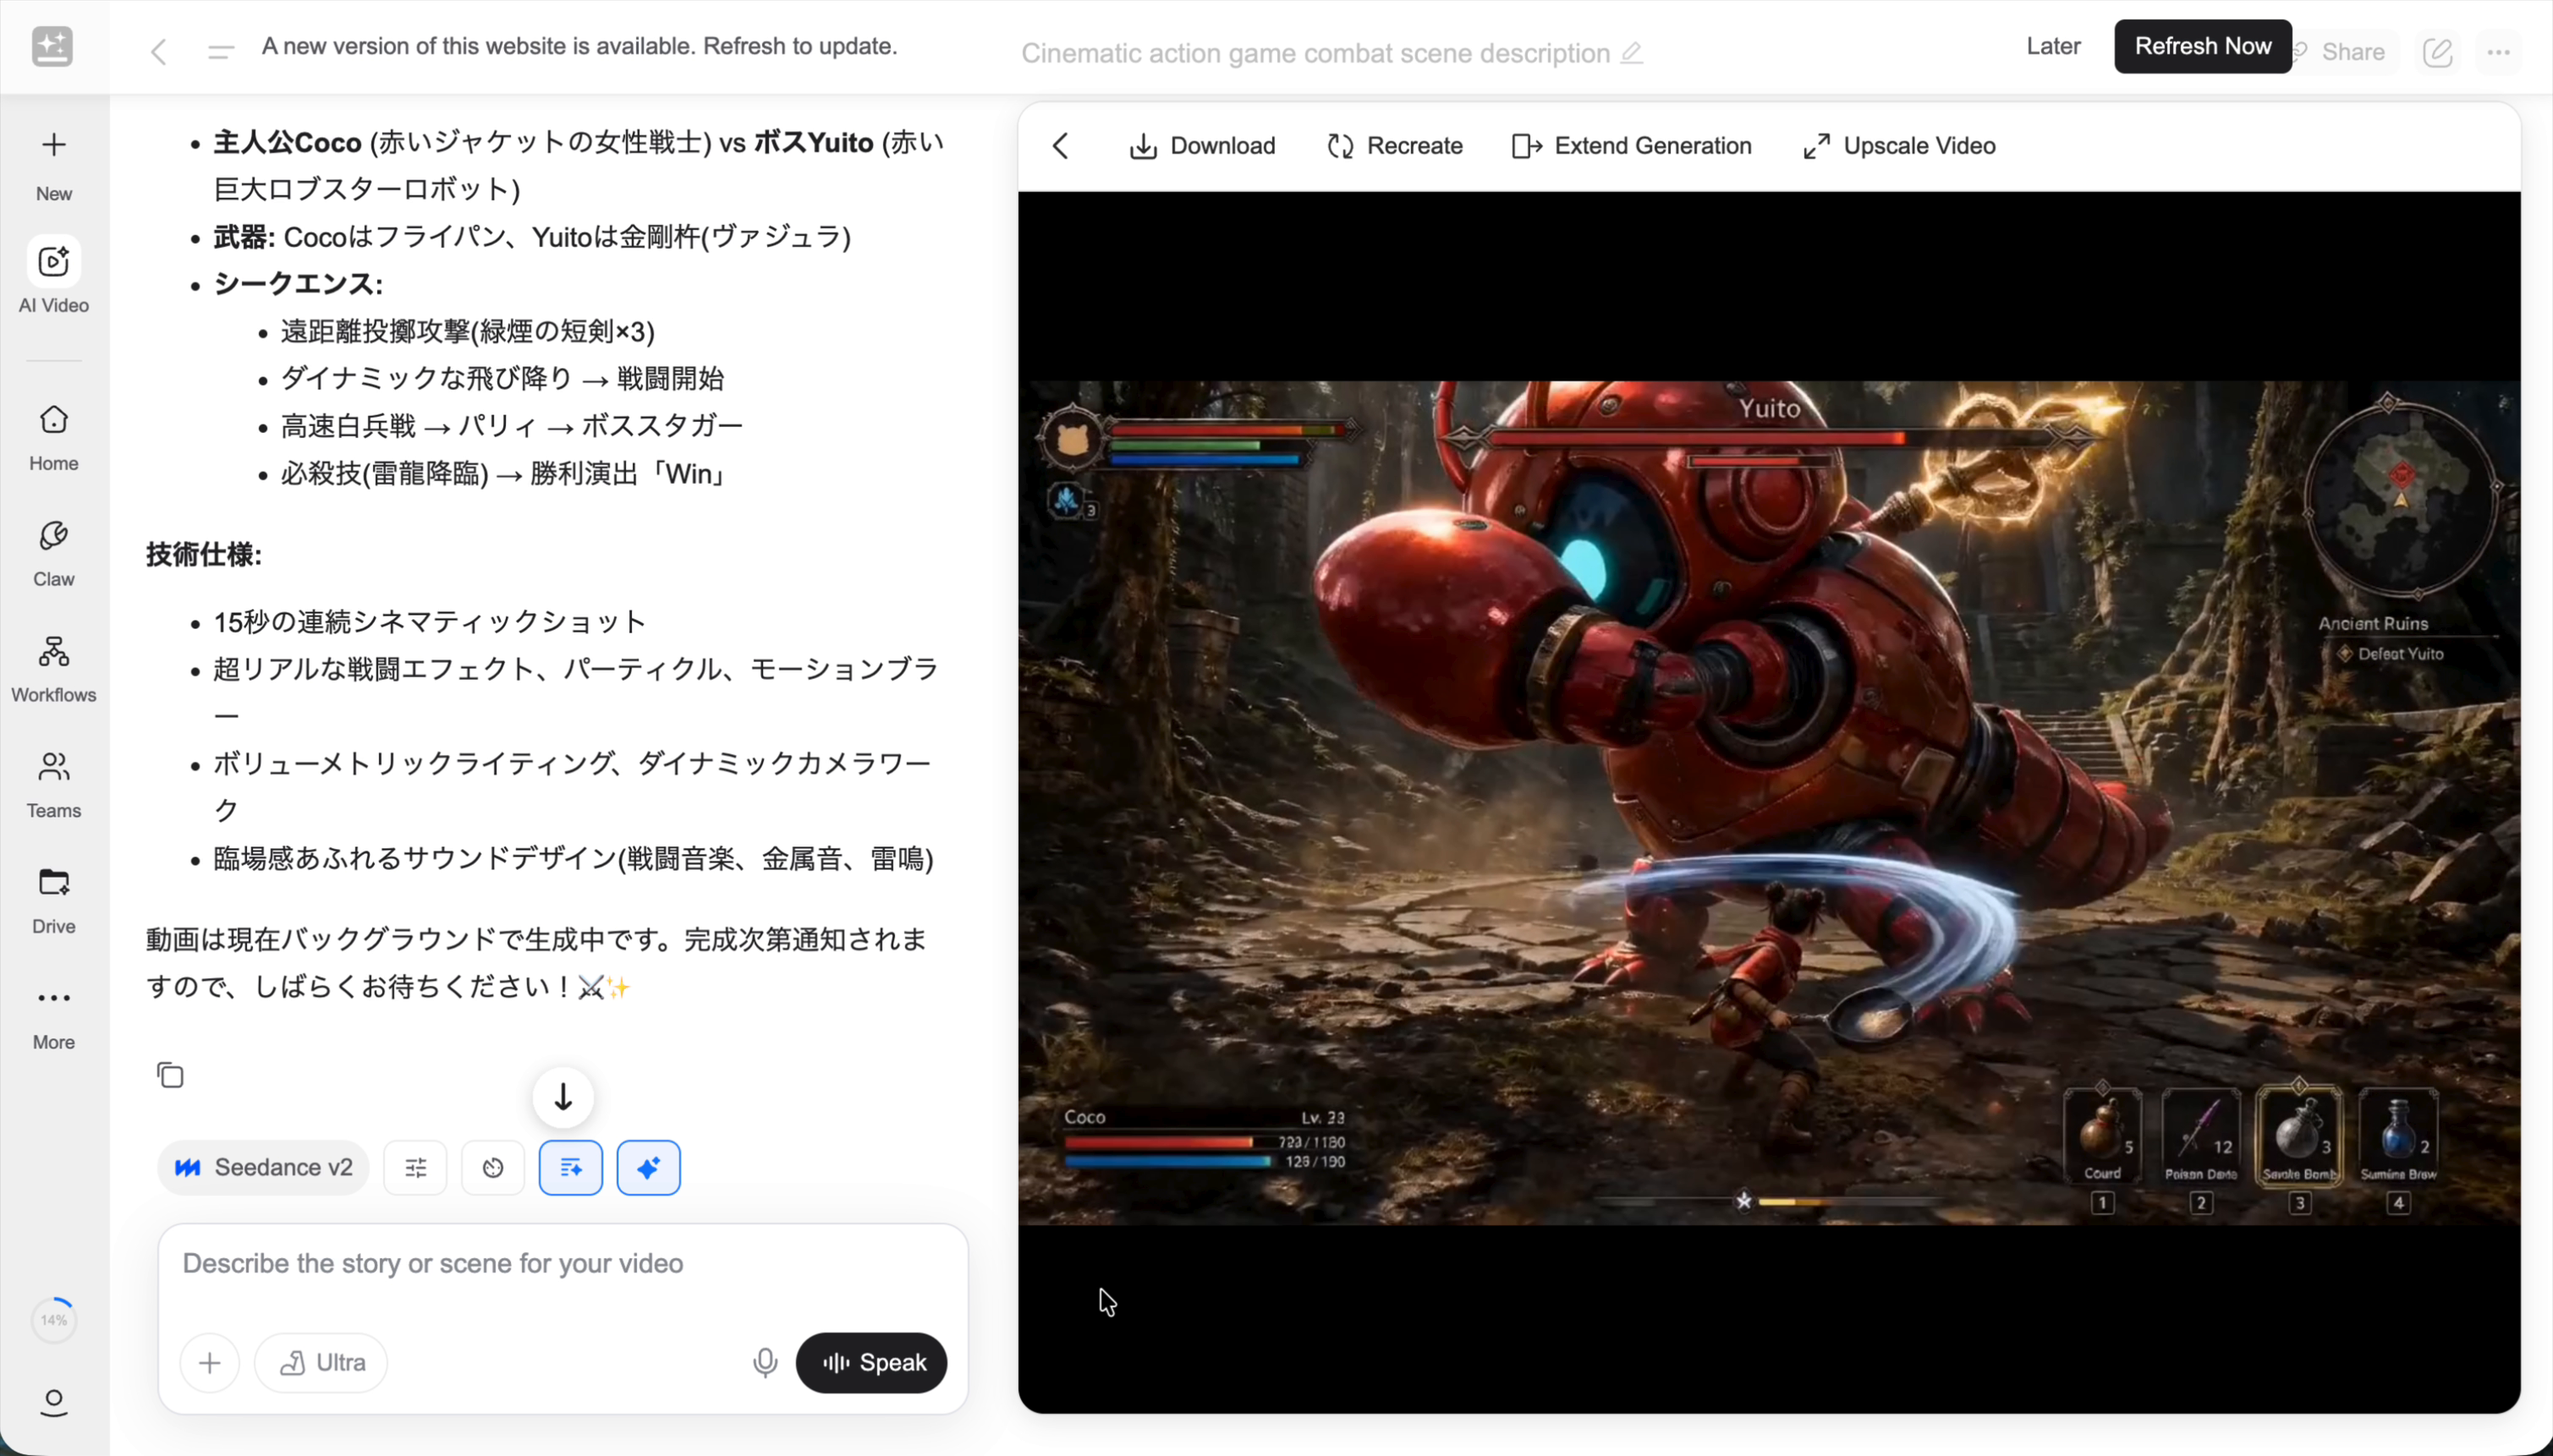Copy the assistant's message
Viewport: 2553px width, 1456px height.
click(170, 1074)
